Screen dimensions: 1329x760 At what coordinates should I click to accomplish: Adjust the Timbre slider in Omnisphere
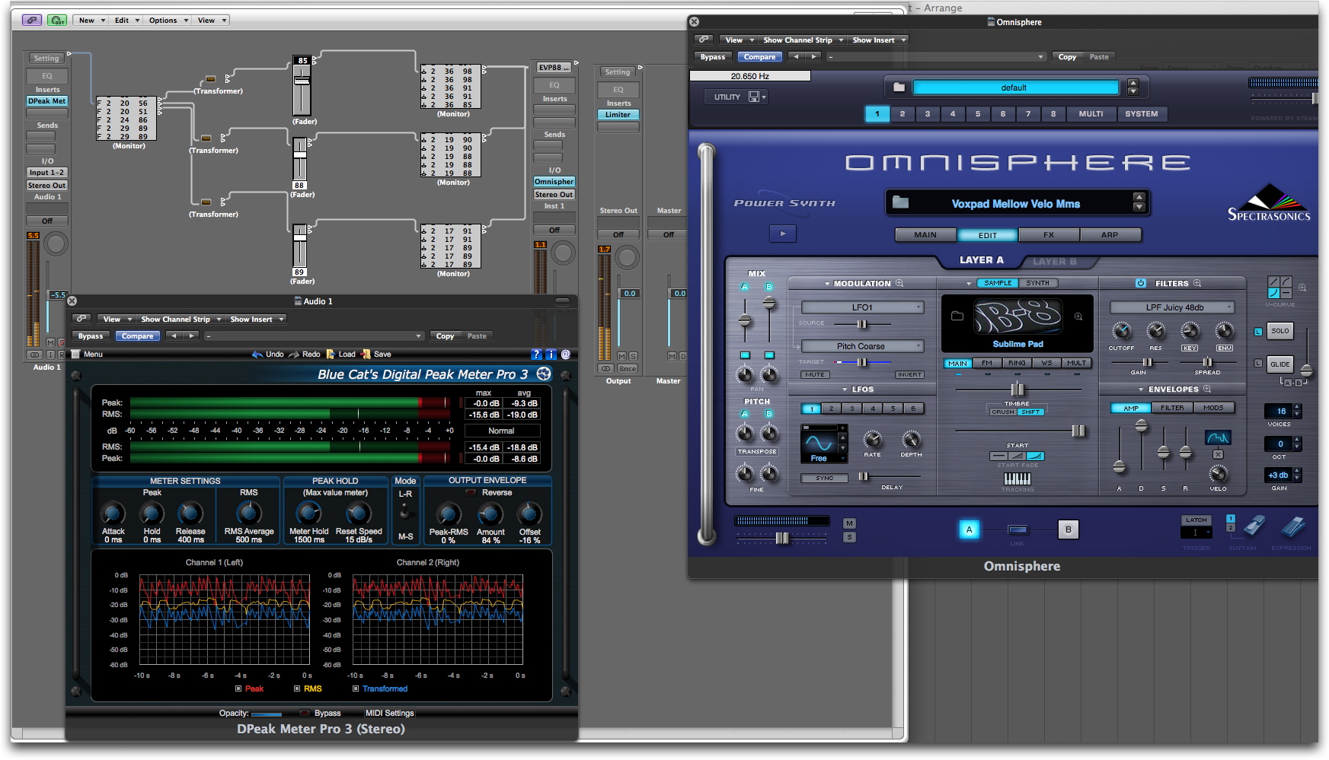(1018, 390)
